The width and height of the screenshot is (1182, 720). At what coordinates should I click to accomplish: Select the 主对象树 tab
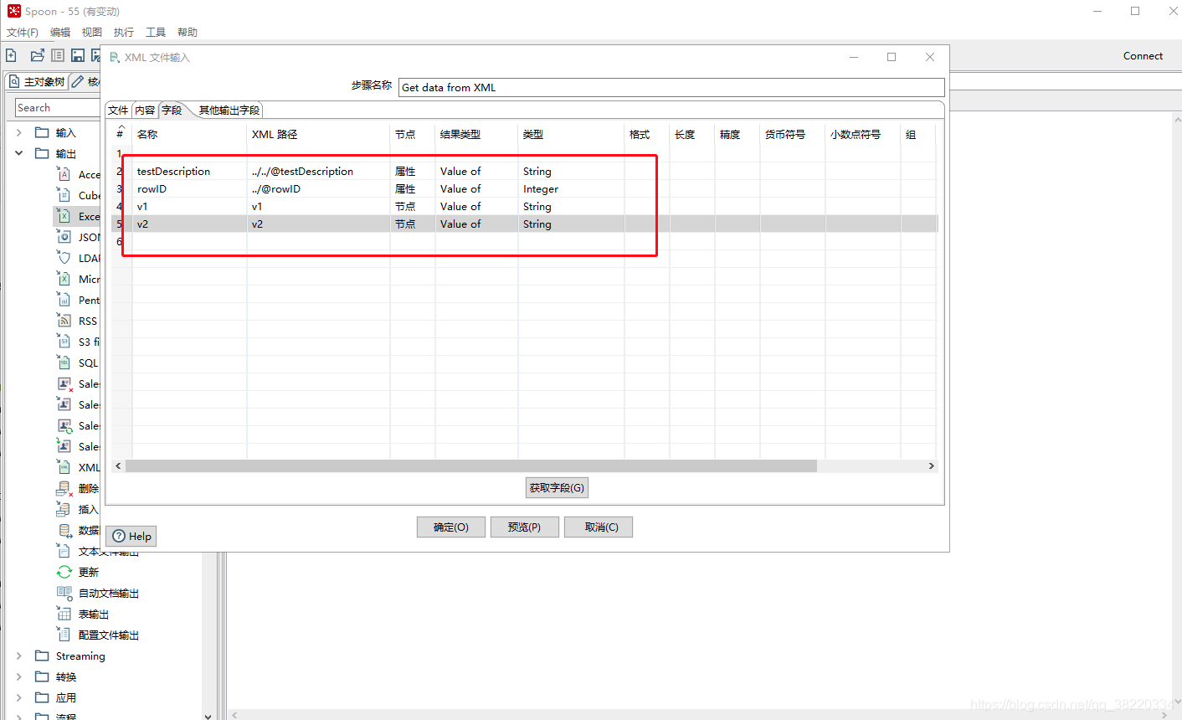37,81
